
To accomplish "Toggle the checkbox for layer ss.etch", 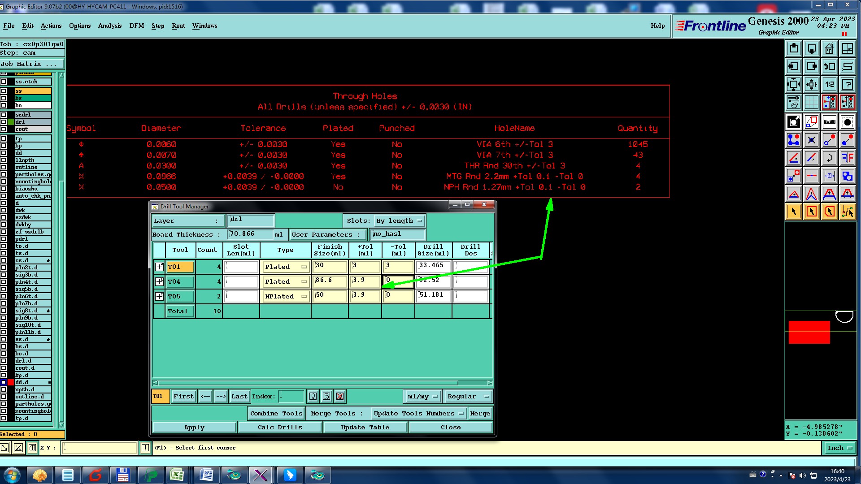I will click(4, 82).
